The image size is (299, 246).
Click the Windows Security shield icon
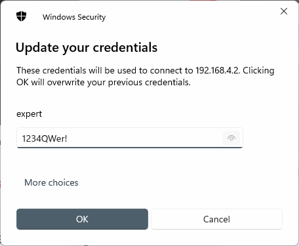coord(21,16)
